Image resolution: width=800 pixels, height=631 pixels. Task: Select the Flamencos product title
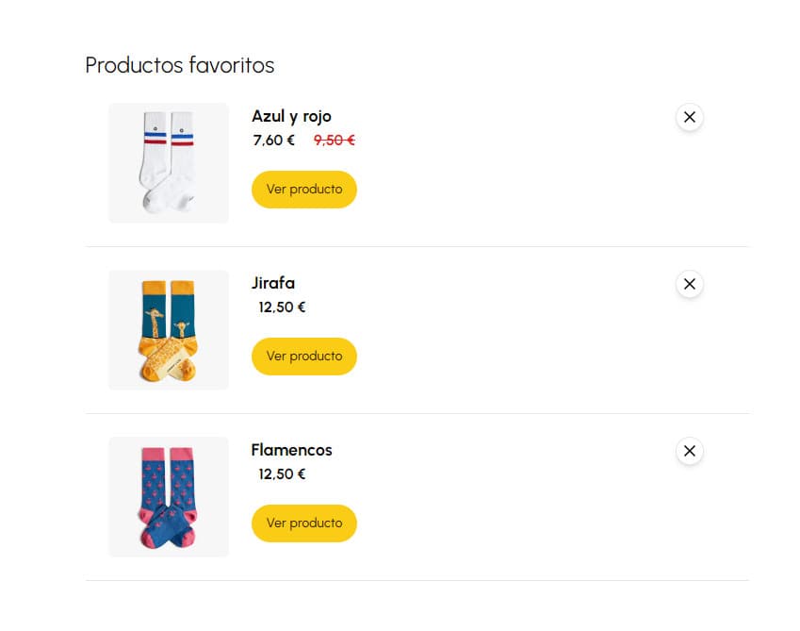click(x=291, y=450)
